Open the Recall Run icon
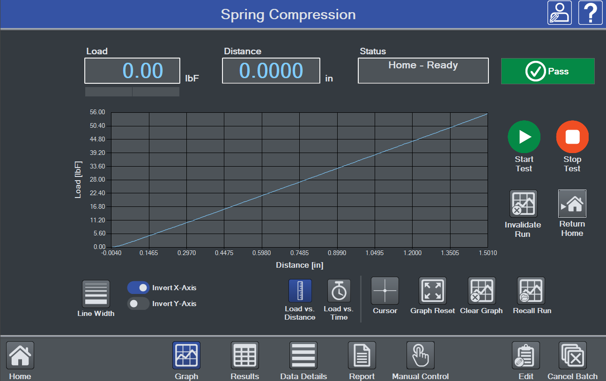This screenshot has height=381, width=606. [531, 291]
